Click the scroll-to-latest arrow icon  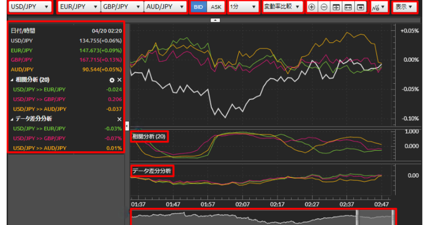pos(360,7)
